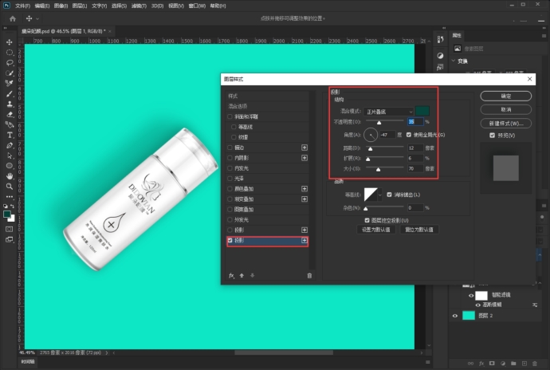
Task: Select the Quick Selection tool
Action: click(10, 73)
